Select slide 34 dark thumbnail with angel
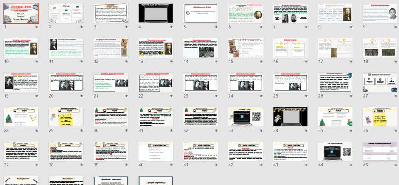 point(291,117)
